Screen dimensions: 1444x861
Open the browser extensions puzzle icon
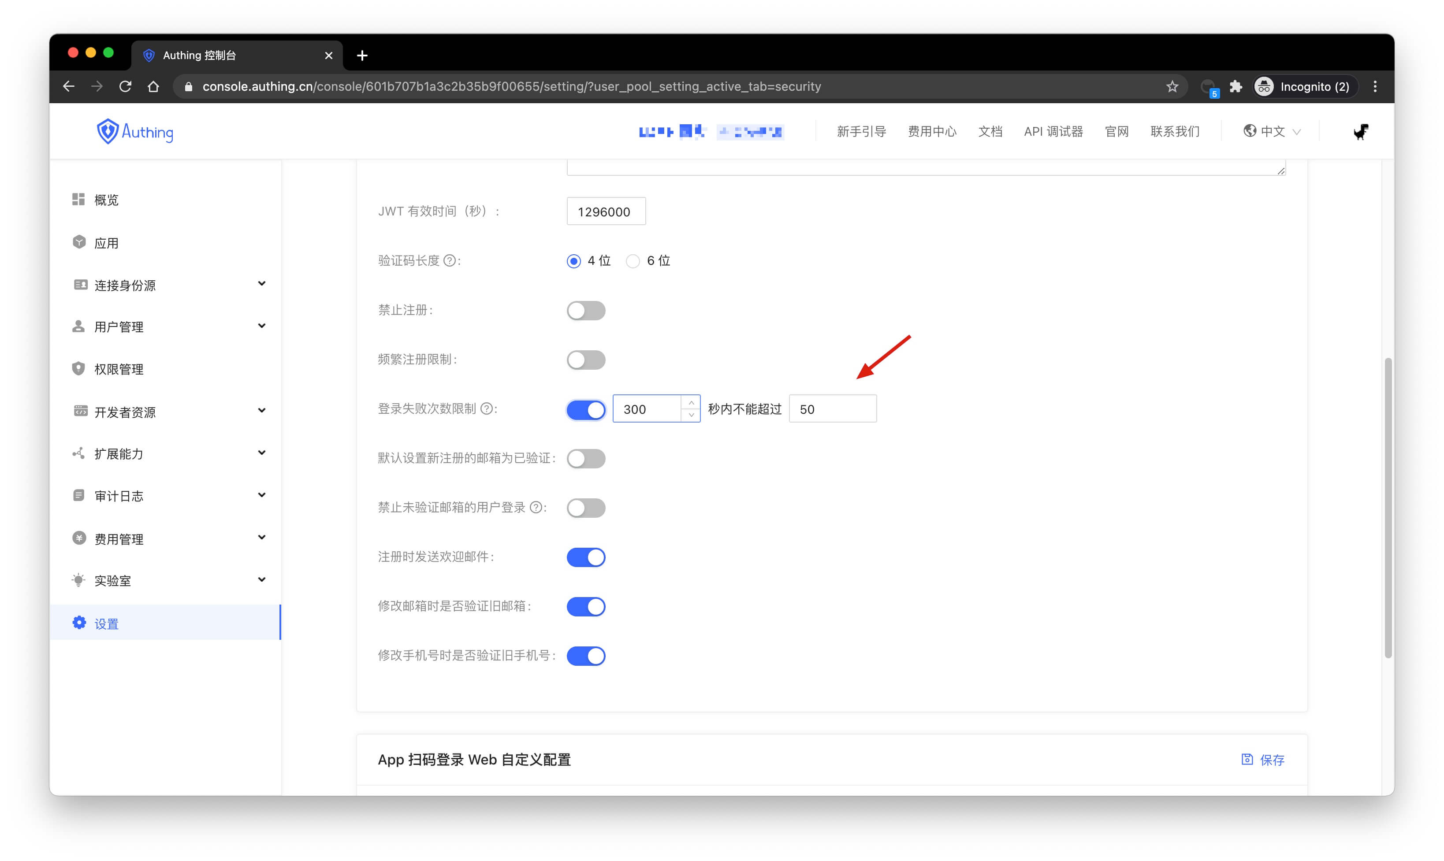pos(1236,86)
